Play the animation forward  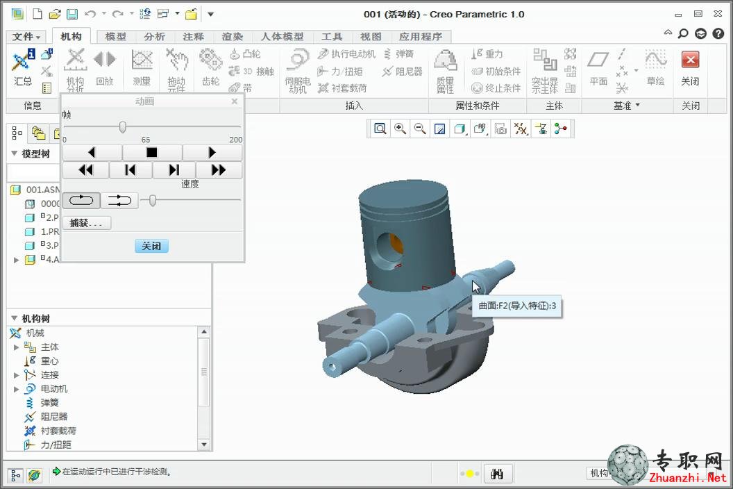tap(212, 153)
